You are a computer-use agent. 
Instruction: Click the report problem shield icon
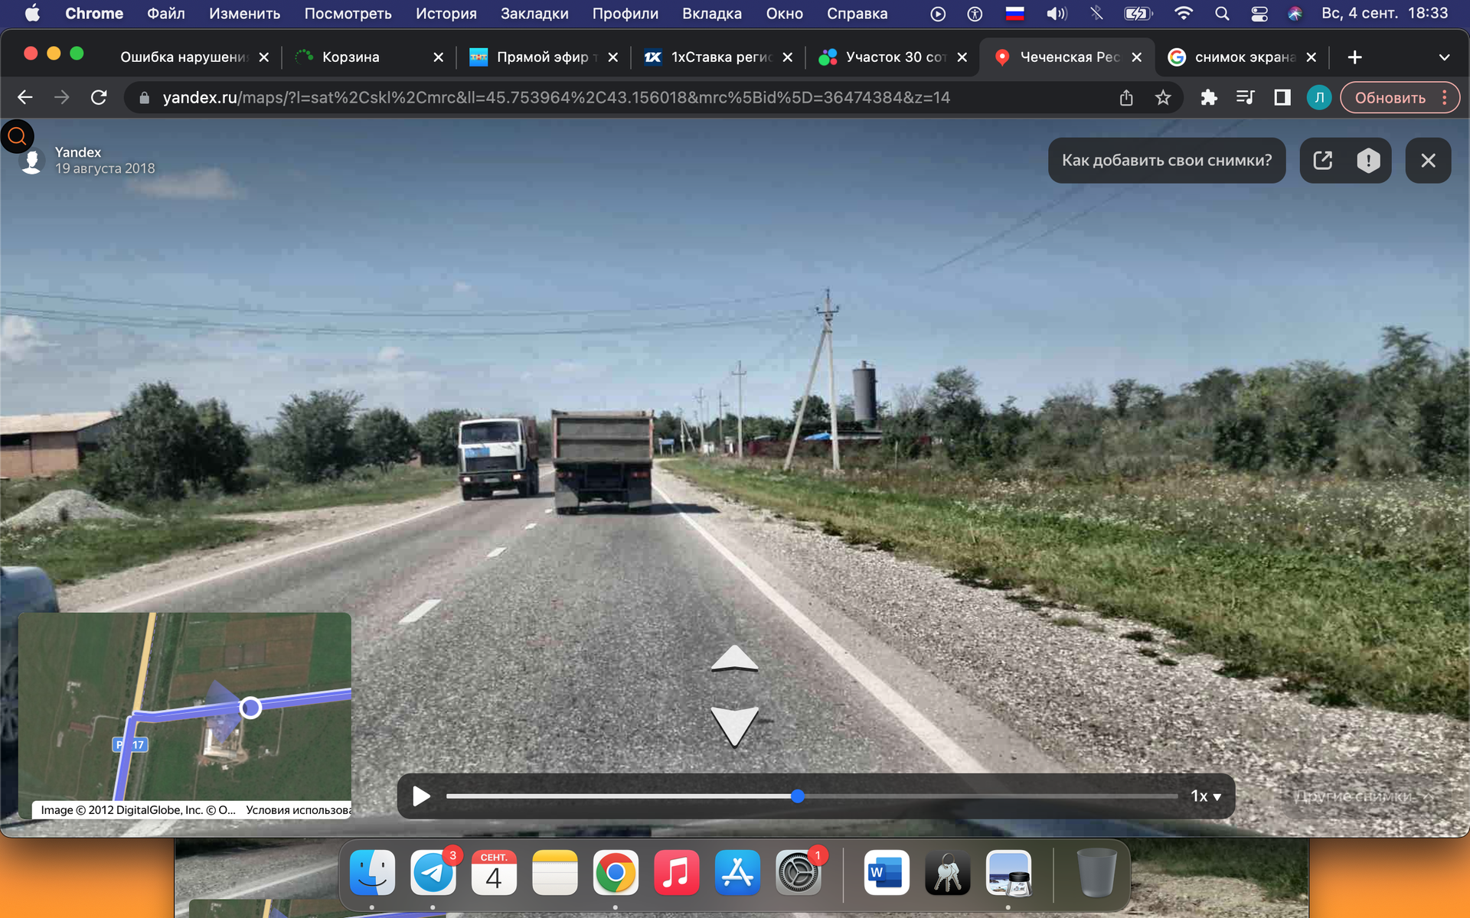pos(1368,161)
